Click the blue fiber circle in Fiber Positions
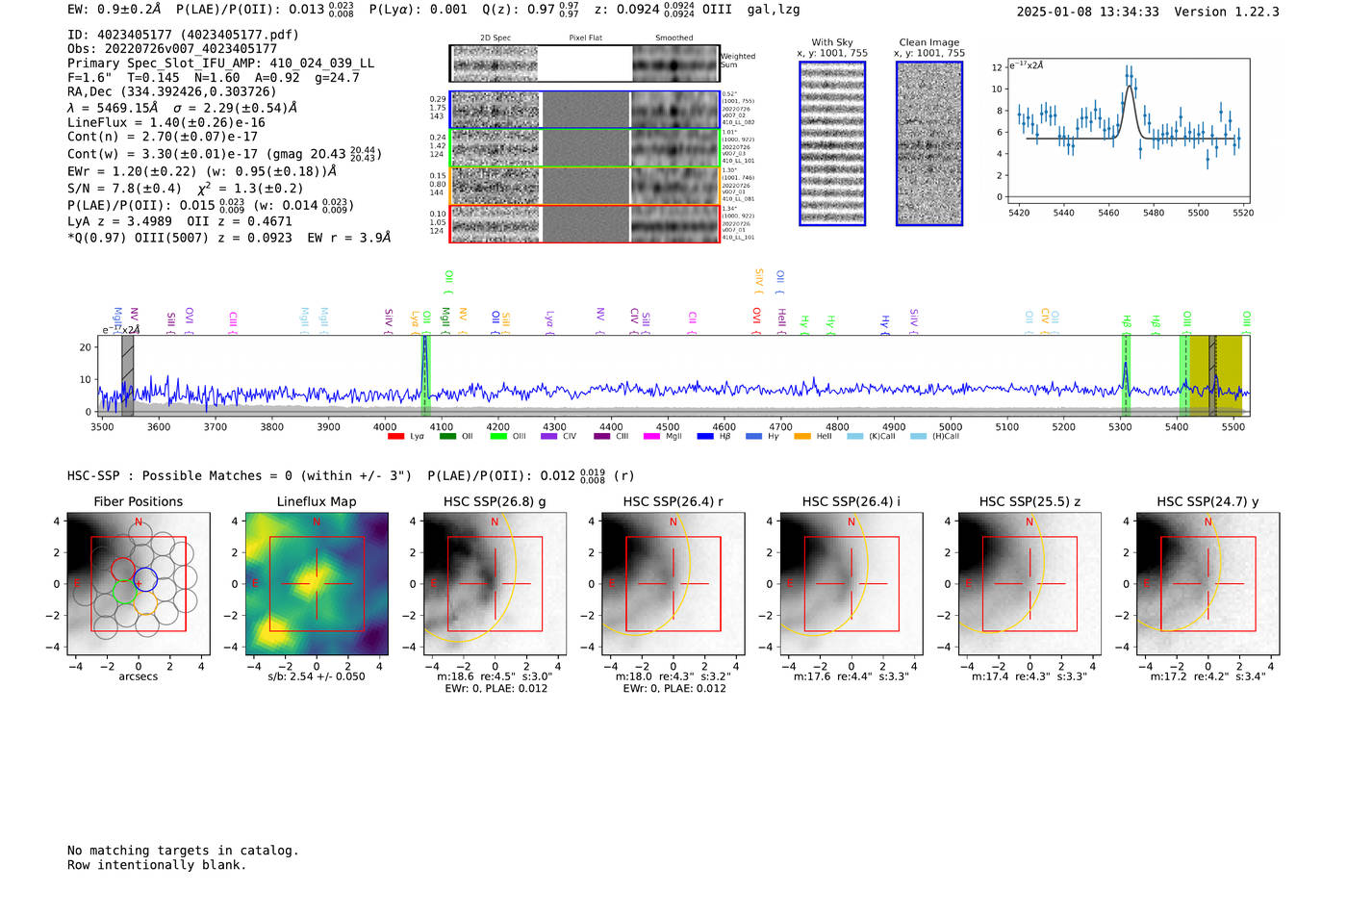Screen dimensions: 1347x917 pos(145,579)
